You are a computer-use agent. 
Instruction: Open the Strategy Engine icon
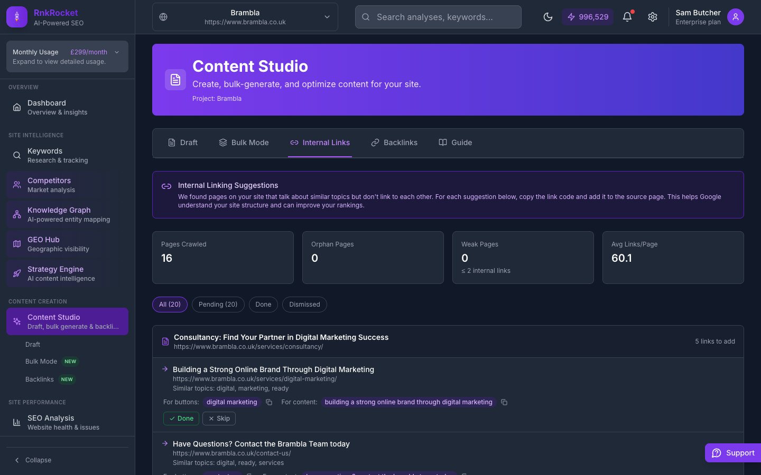pyautogui.click(x=16, y=273)
